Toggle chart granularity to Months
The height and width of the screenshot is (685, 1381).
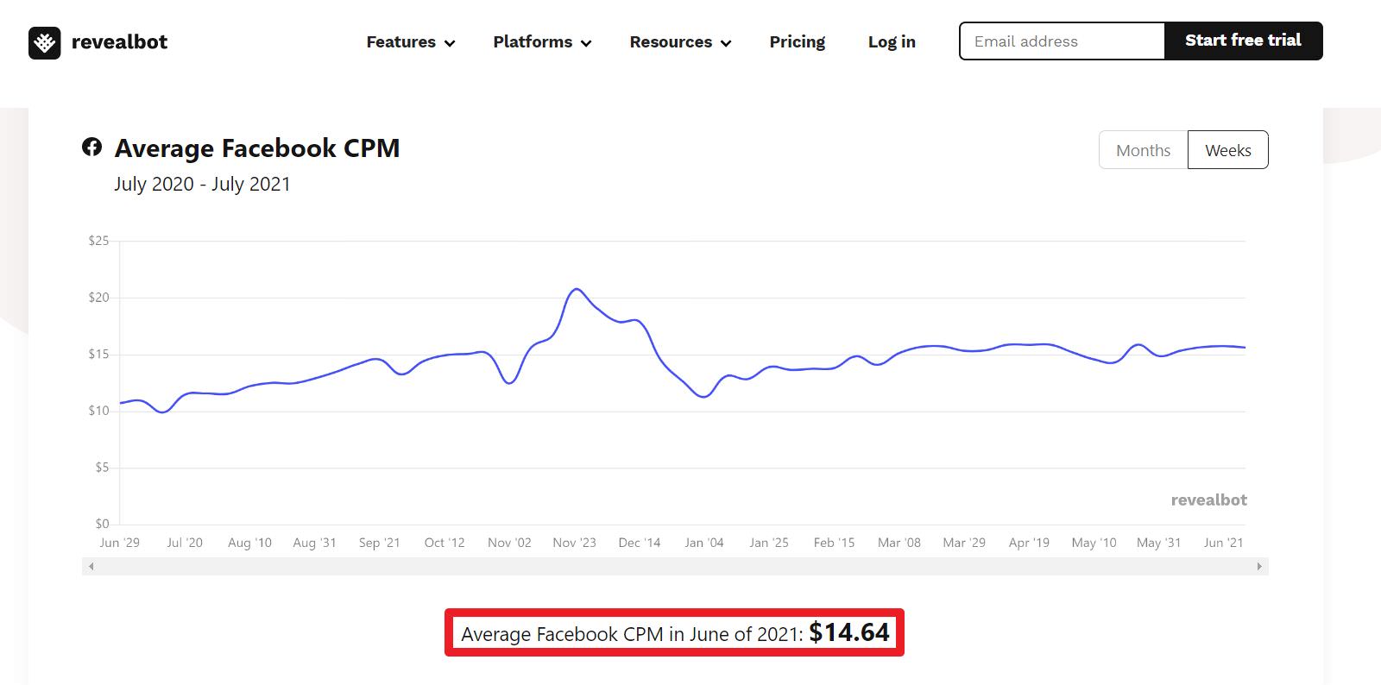pos(1142,149)
